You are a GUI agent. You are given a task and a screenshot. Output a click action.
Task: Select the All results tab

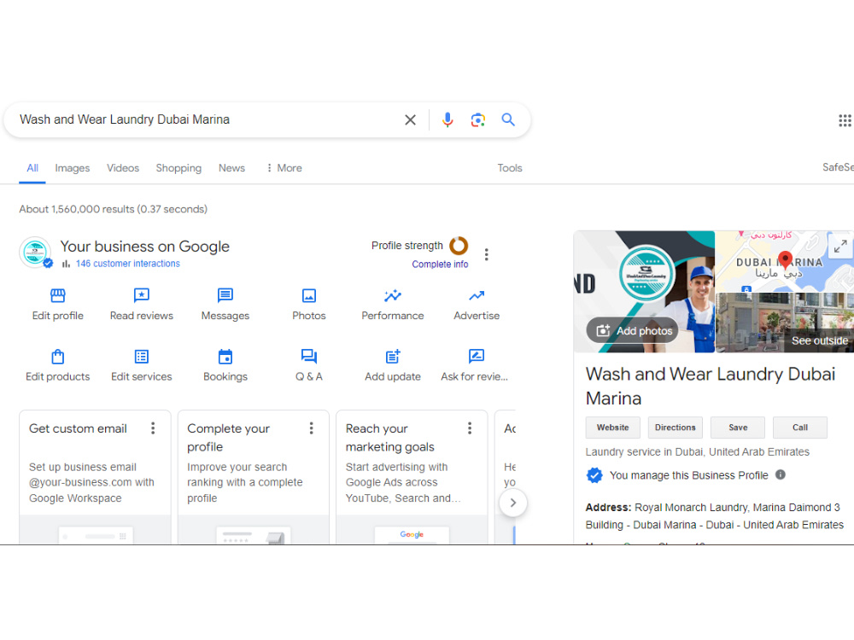tap(32, 168)
